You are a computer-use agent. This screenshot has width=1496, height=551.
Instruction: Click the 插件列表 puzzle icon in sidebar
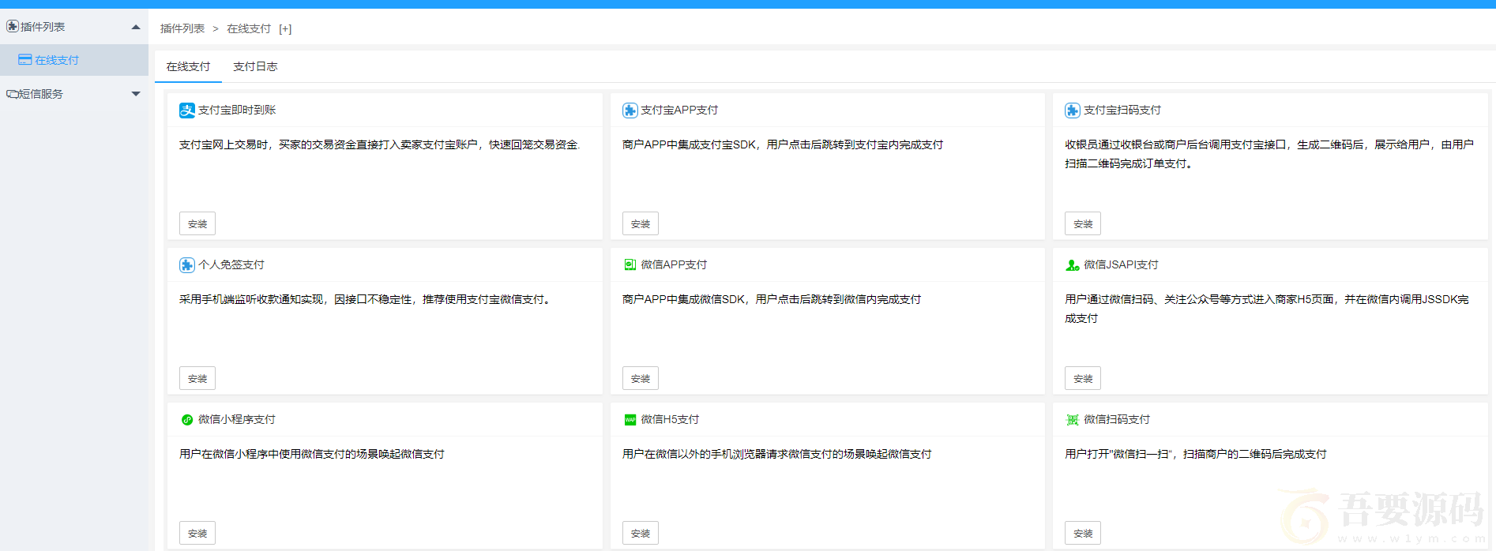click(13, 26)
